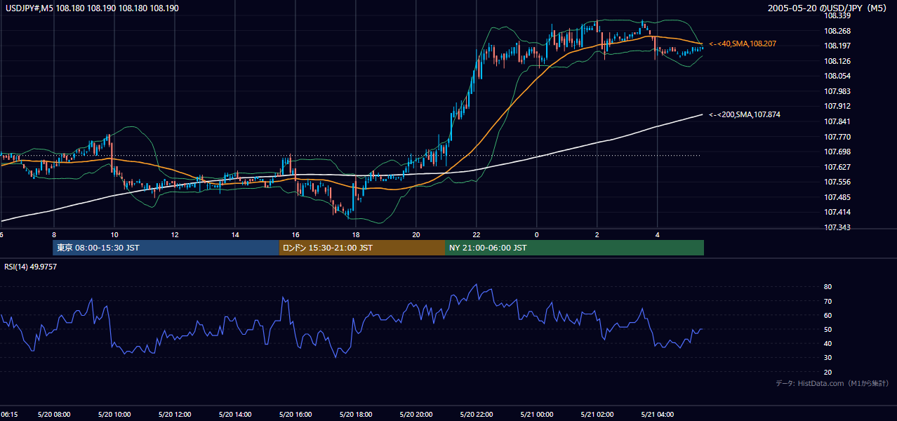Click hour tick 16 under price chart
897x421 pixels.
(295, 235)
